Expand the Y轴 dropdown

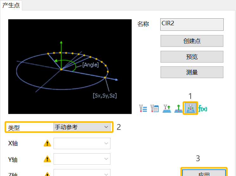(82, 159)
